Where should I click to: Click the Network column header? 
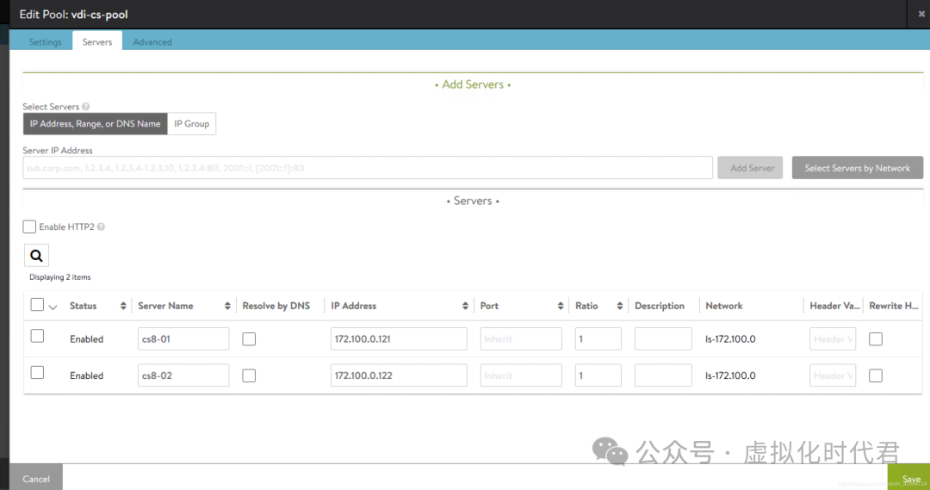(723, 306)
